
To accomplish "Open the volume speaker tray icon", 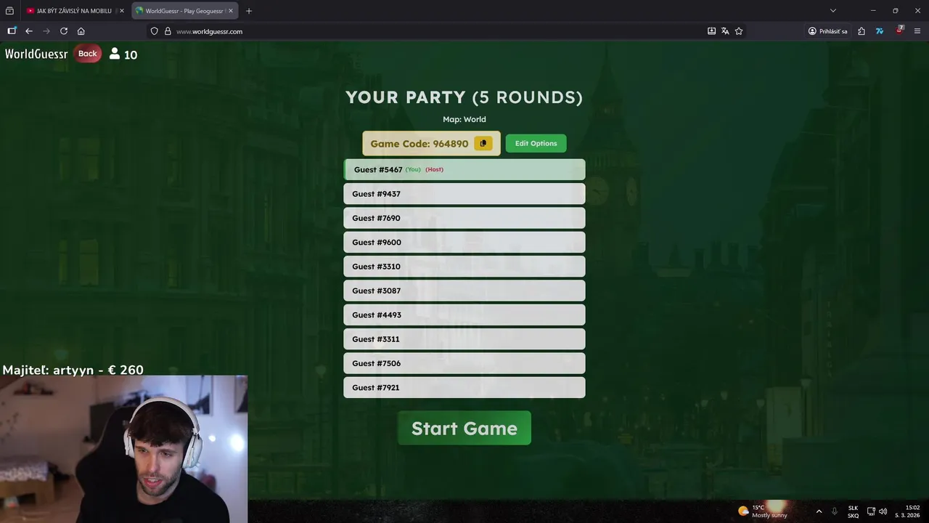I will pos(883,511).
